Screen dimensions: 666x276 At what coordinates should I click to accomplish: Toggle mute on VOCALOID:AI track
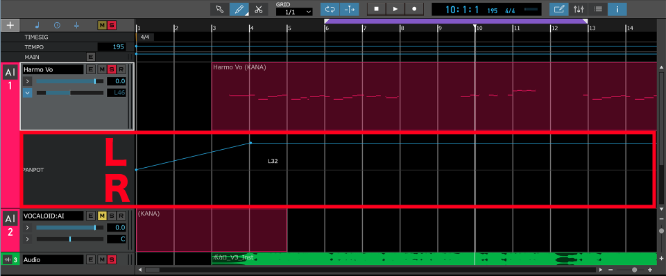102,216
